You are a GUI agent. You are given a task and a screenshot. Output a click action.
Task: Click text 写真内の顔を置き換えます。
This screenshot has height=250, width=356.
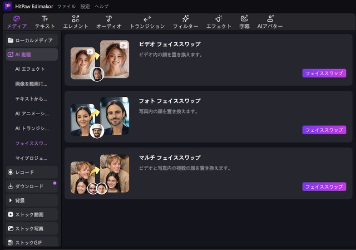coord(168,111)
